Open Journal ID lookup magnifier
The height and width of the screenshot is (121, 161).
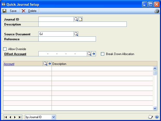coord(76,19)
